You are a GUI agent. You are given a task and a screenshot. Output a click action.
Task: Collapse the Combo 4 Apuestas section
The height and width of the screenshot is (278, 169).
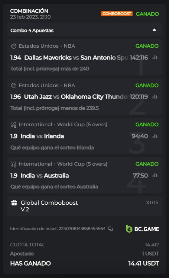pos(154,30)
